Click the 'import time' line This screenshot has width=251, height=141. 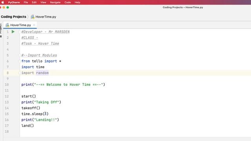pos(33,67)
